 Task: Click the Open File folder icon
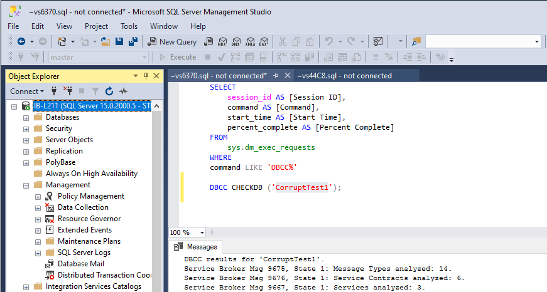pos(106,42)
